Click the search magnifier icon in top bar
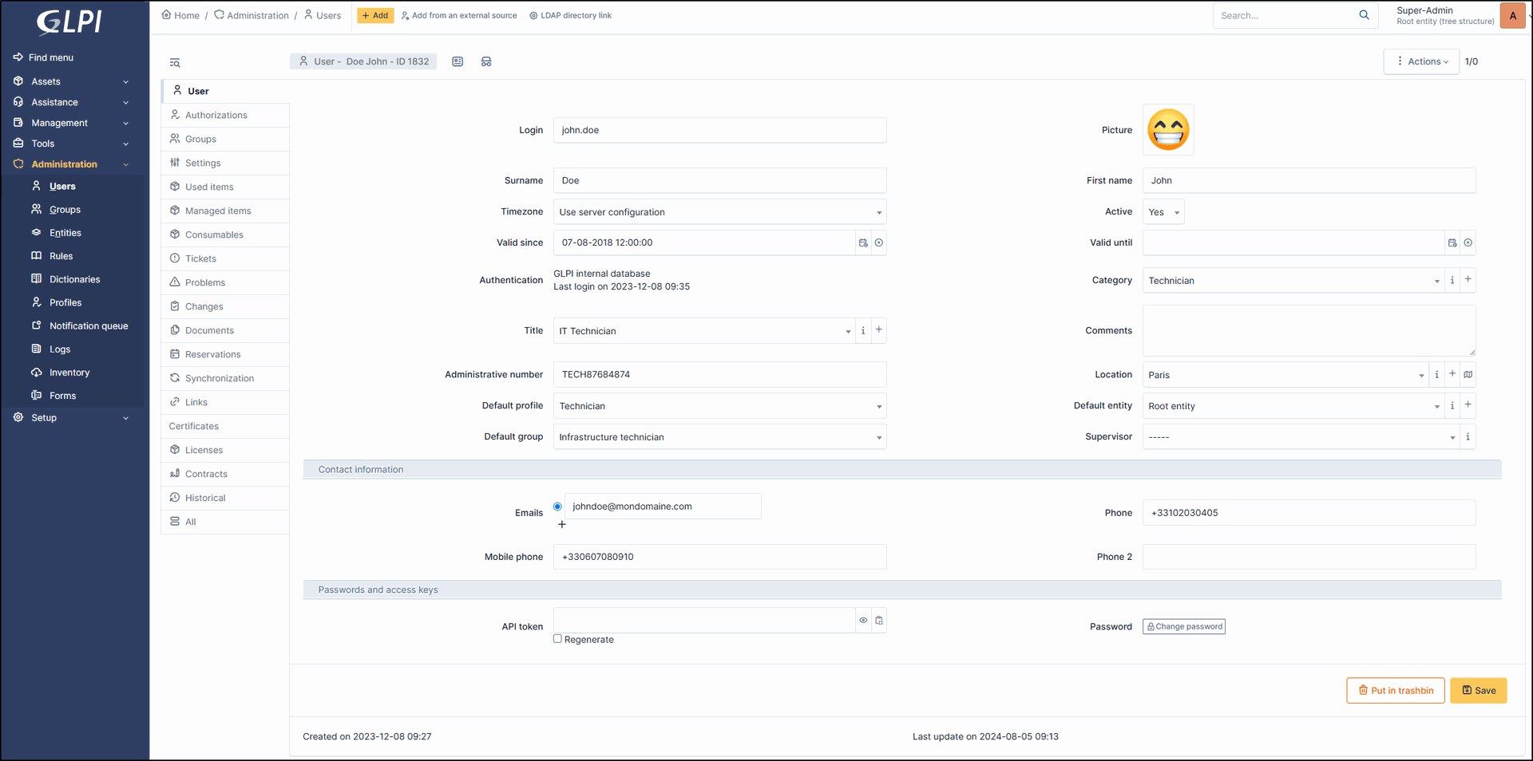The image size is (1533, 761). pos(1364,15)
